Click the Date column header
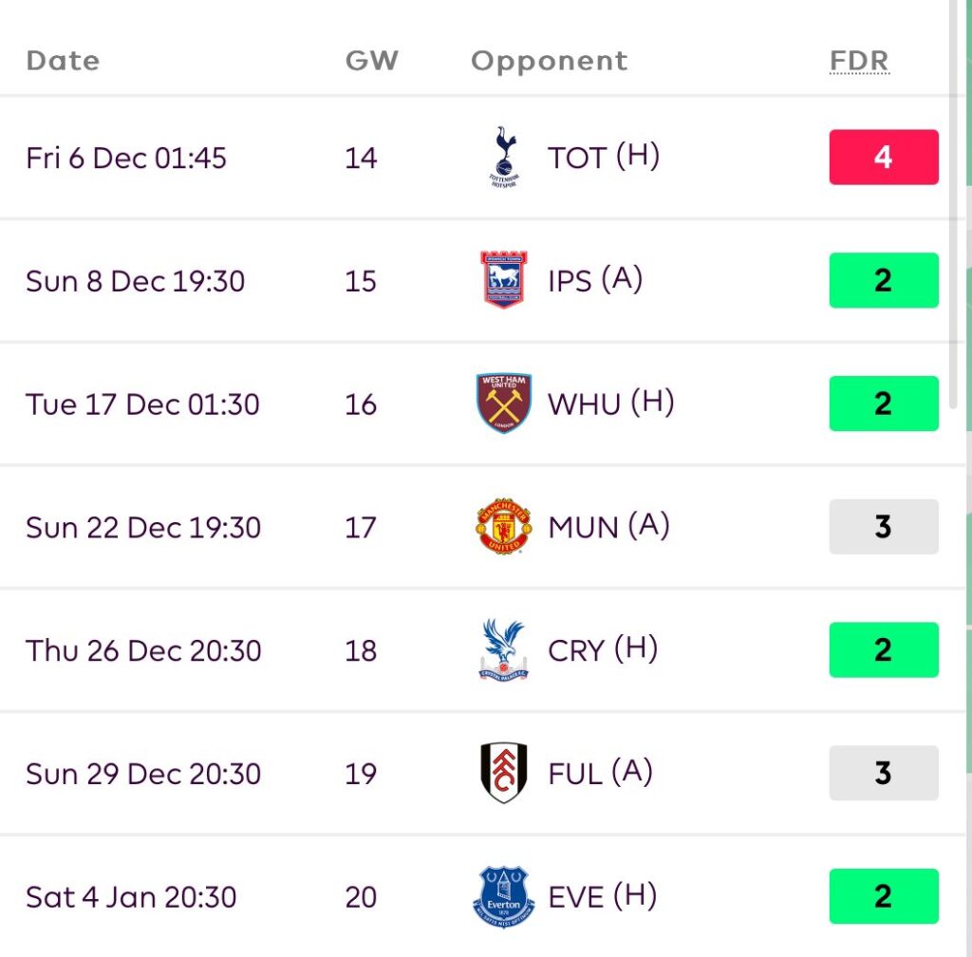The height and width of the screenshot is (957, 972). tap(63, 61)
